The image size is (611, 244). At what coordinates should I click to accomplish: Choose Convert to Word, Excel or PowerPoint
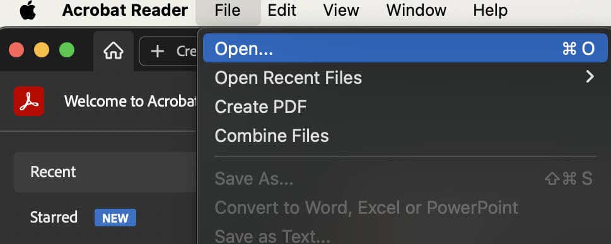tap(405, 207)
